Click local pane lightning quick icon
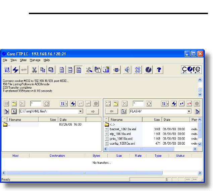 point(73,104)
